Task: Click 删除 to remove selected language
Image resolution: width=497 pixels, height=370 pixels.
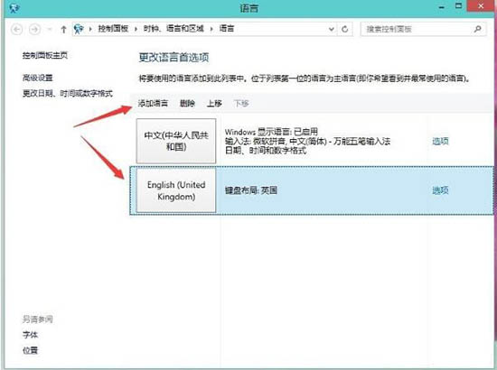Action: click(187, 103)
